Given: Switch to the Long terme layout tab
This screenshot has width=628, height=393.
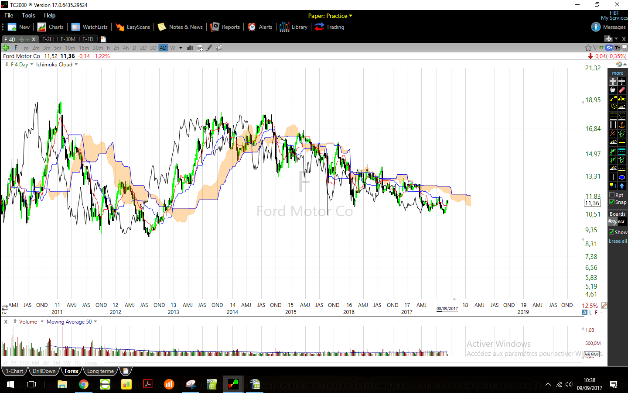Looking at the screenshot, I should pos(100,371).
